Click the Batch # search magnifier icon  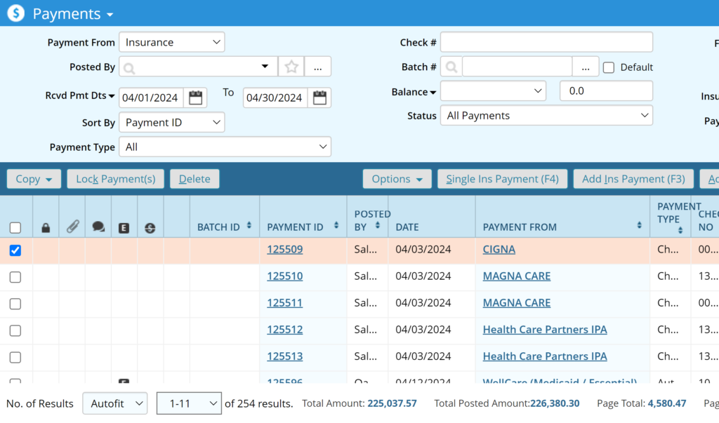[x=451, y=67]
